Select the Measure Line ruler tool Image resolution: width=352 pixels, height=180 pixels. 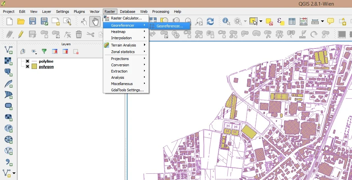point(315,21)
